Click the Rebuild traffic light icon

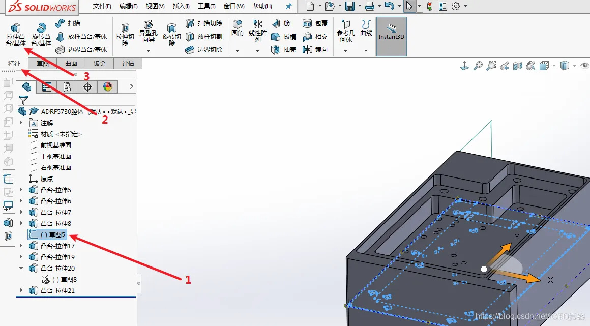tap(430, 6)
